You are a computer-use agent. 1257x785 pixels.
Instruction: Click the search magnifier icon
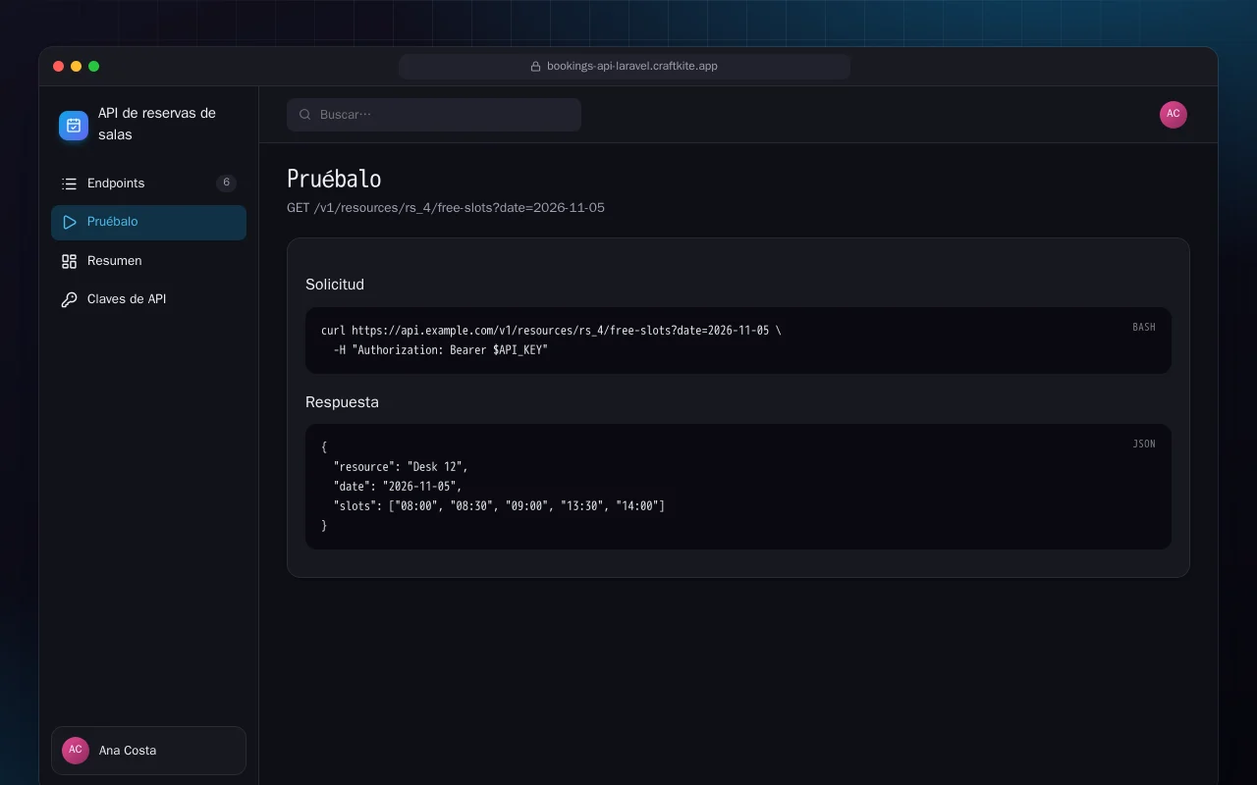(305, 115)
